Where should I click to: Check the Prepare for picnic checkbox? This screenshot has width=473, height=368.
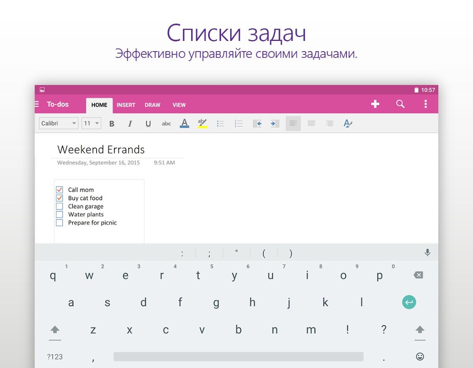pyautogui.click(x=59, y=223)
